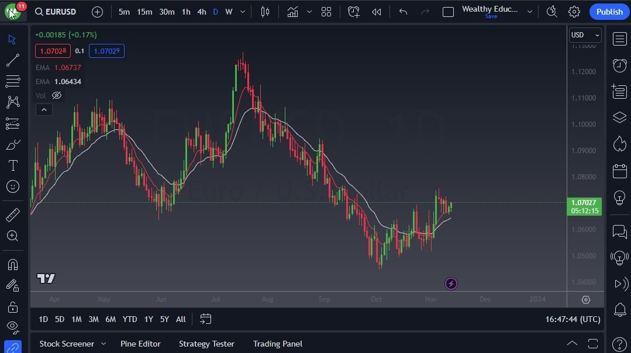Open the XABCD pattern drawing tool
This screenshot has height=353, width=631.
pyautogui.click(x=13, y=102)
